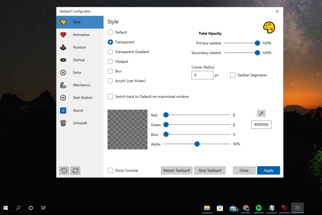Open Spotify from the taskbar
The width and height of the screenshot is (322, 215).
click(x=258, y=208)
